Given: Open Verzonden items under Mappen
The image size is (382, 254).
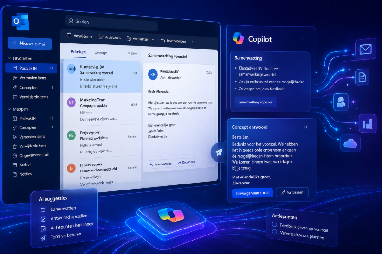Looking at the screenshot, I should coord(31,137).
